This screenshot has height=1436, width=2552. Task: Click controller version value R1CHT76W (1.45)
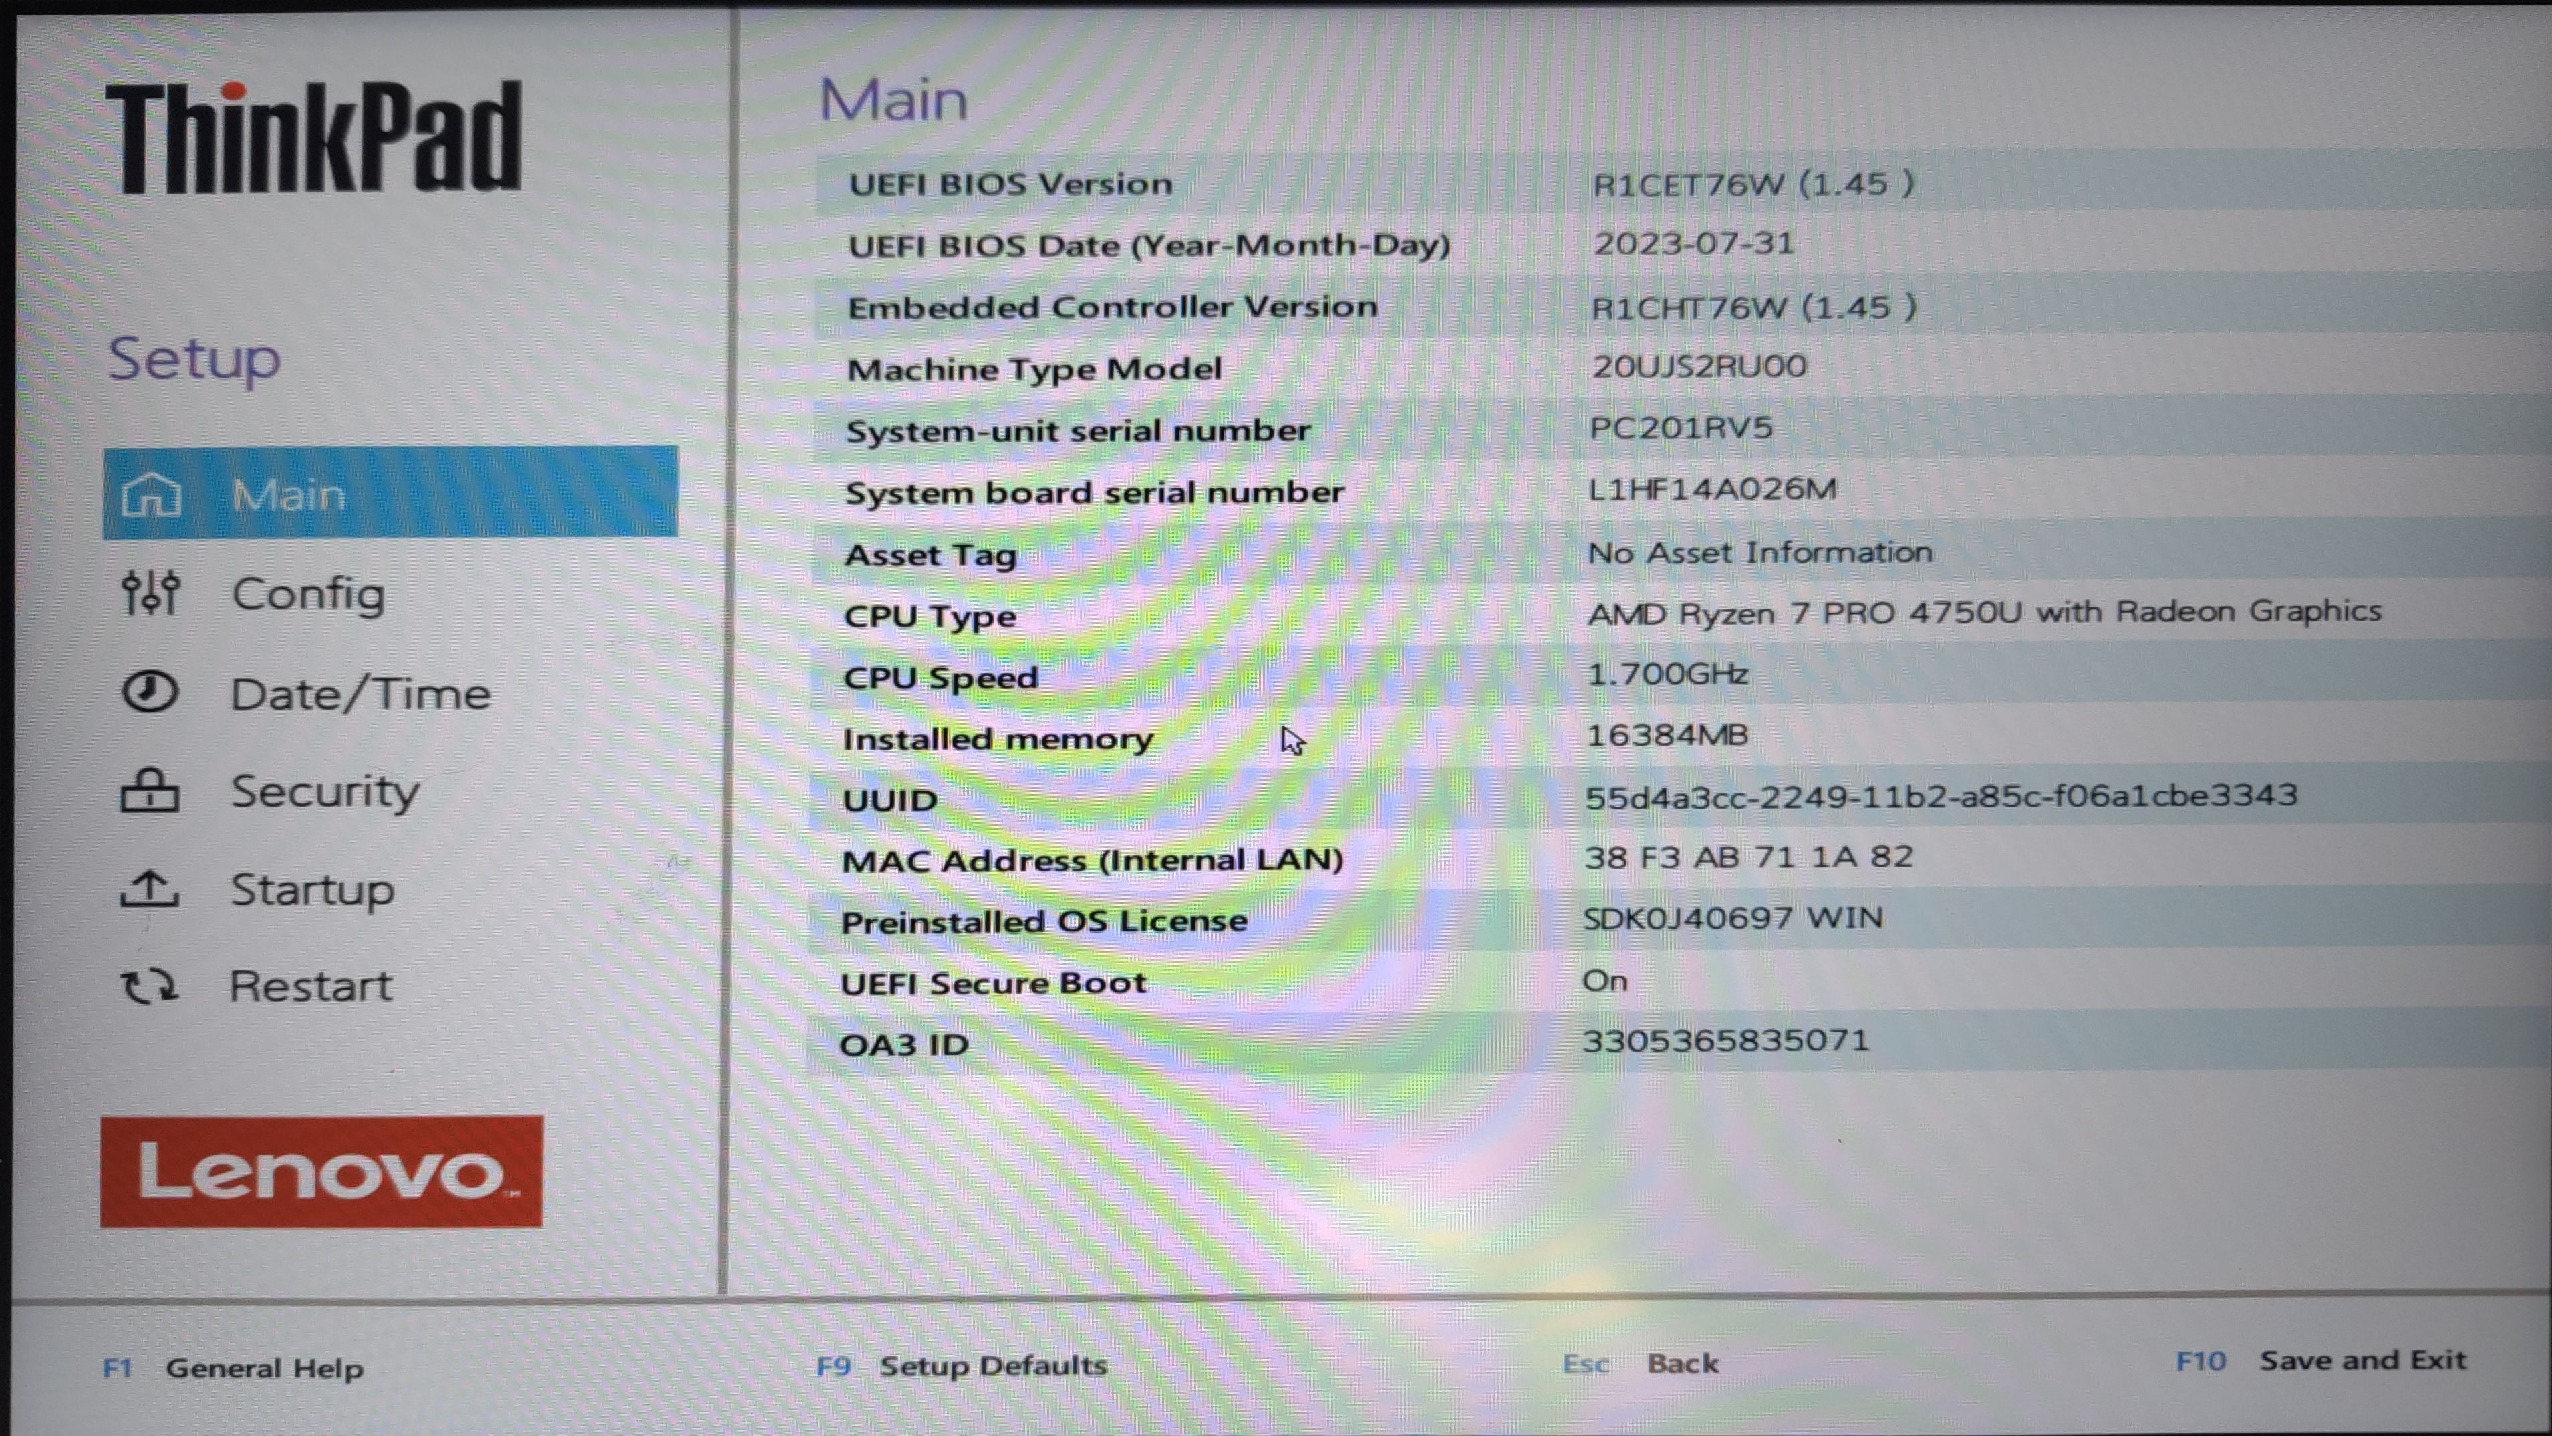(1755, 307)
